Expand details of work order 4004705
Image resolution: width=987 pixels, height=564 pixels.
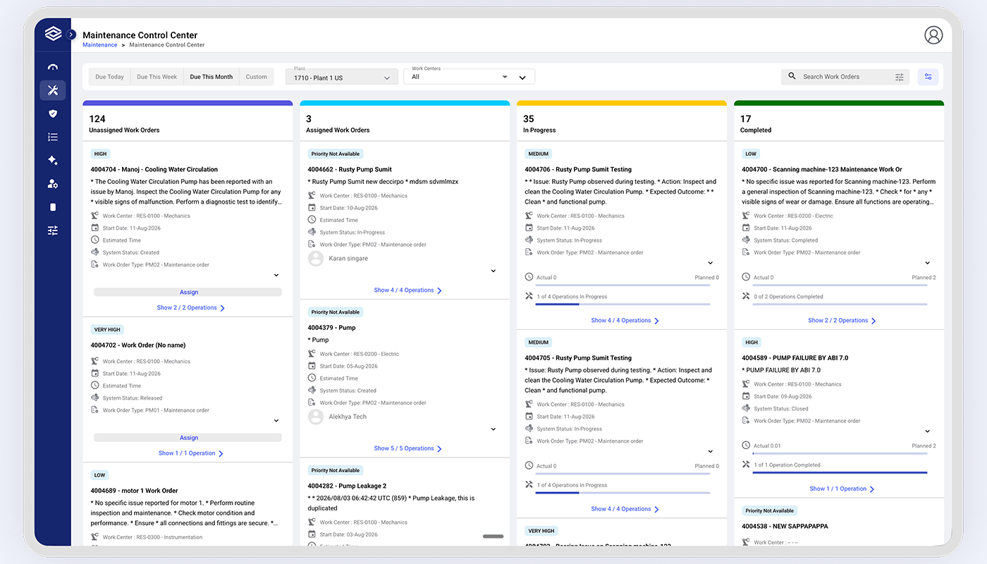pyautogui.click(x=711, y=452)
